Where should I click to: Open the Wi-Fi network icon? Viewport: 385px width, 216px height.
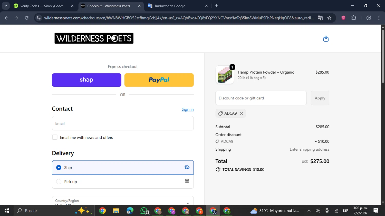[x=336, y=211]
